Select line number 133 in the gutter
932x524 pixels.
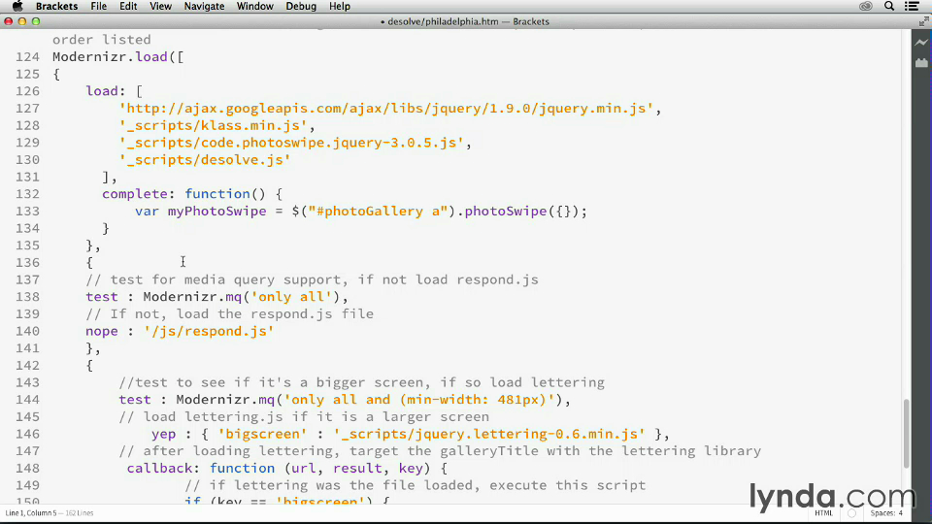click(x=27, y=212)
